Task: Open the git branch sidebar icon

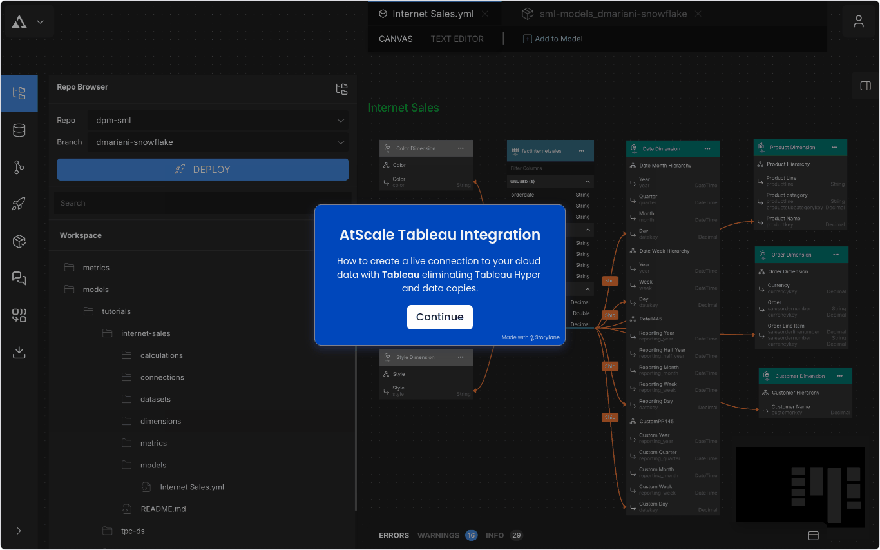Action: tap(19, 167)
